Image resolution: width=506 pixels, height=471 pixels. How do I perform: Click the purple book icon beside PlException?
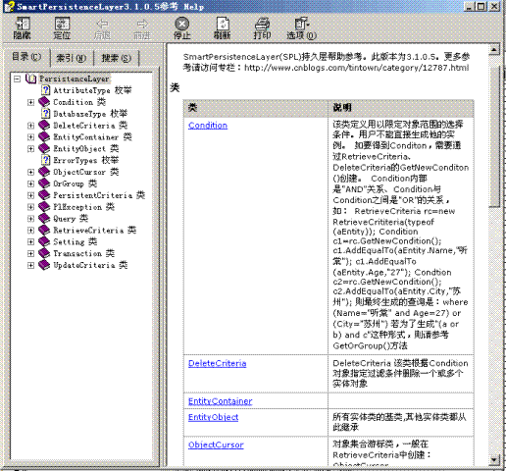coord(44,207)
